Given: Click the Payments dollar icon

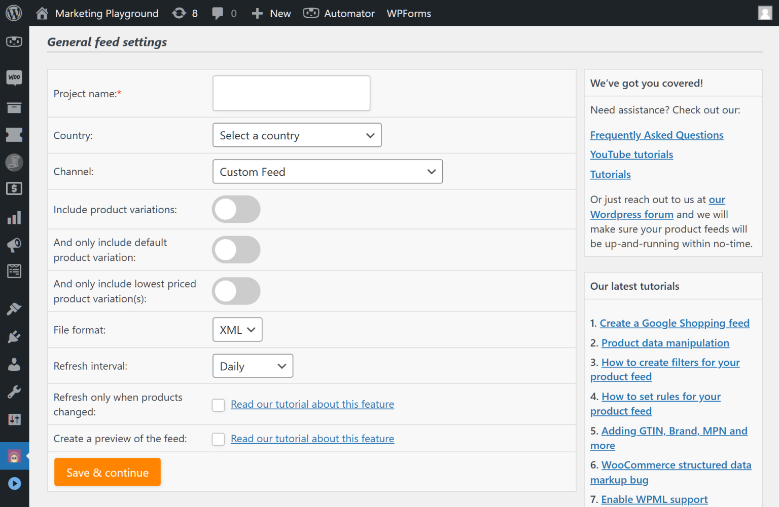Looking at the screenshot, I should (x=14, y=188).
